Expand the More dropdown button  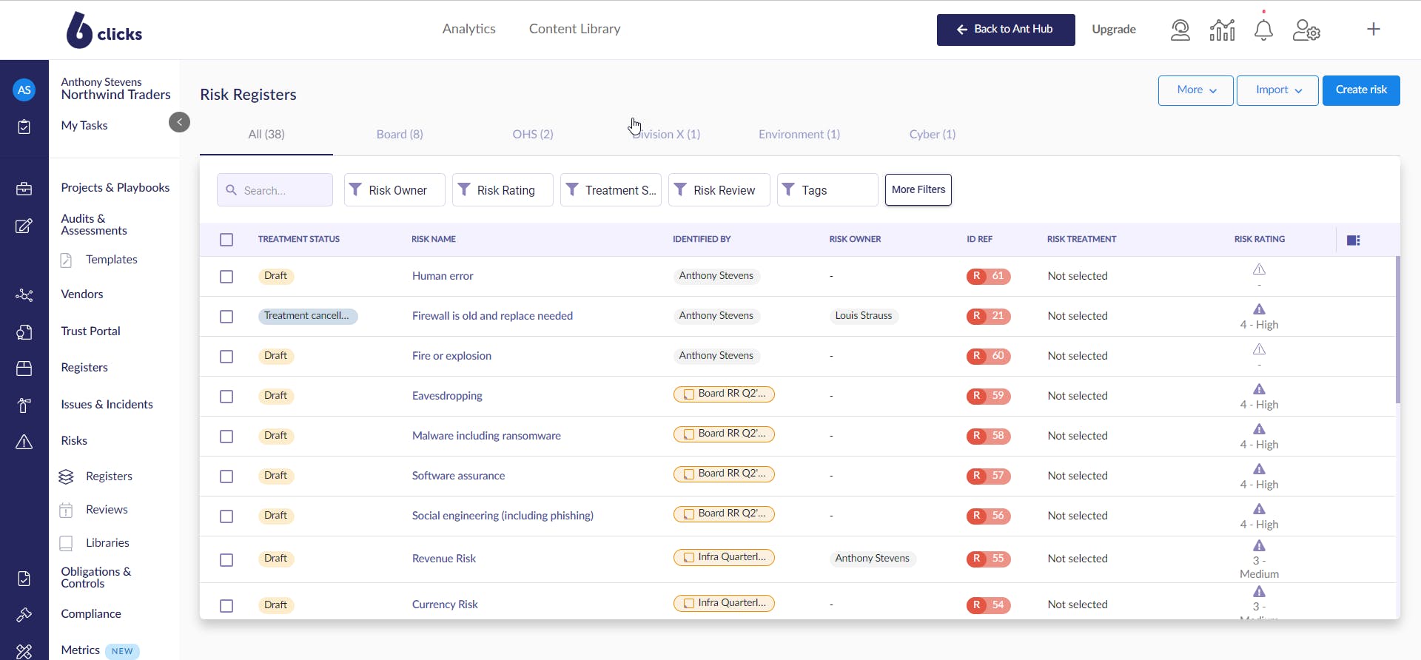[1195, 90]
